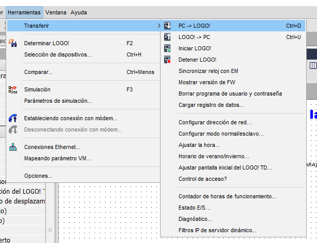
Task: Click the disconnect modem grey phone icon
Action: click(13, 129)
